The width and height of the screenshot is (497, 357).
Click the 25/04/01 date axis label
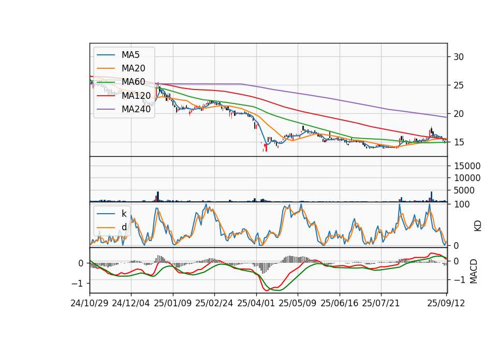pos(256,303)
